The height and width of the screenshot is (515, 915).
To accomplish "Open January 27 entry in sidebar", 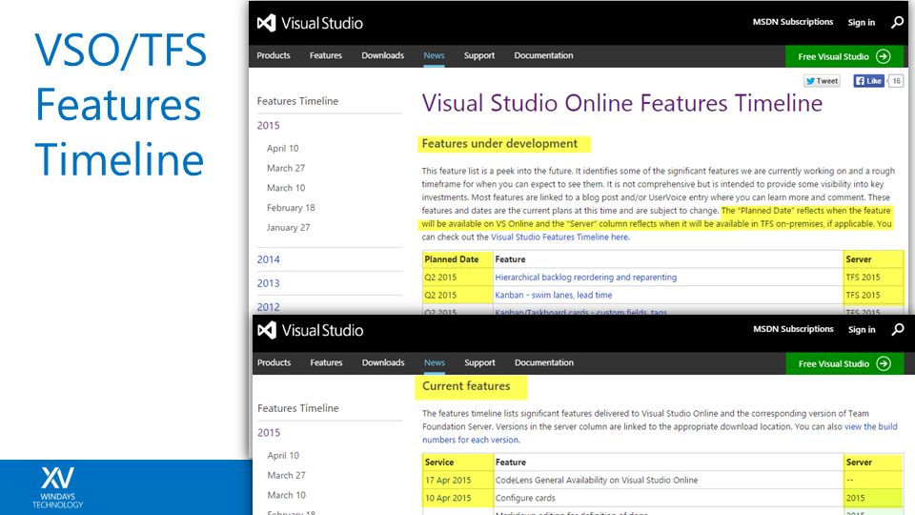I will coord(288,228).
